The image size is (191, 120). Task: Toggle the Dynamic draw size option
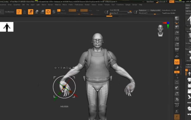pyautogui.click(x=130, y=13)
